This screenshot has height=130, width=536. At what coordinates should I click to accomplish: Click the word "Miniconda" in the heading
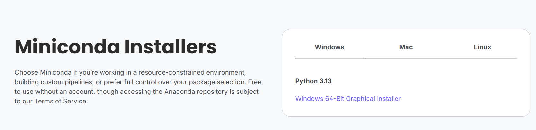tap(67, 47)
